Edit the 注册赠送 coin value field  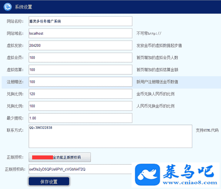(x=80, y=82)
